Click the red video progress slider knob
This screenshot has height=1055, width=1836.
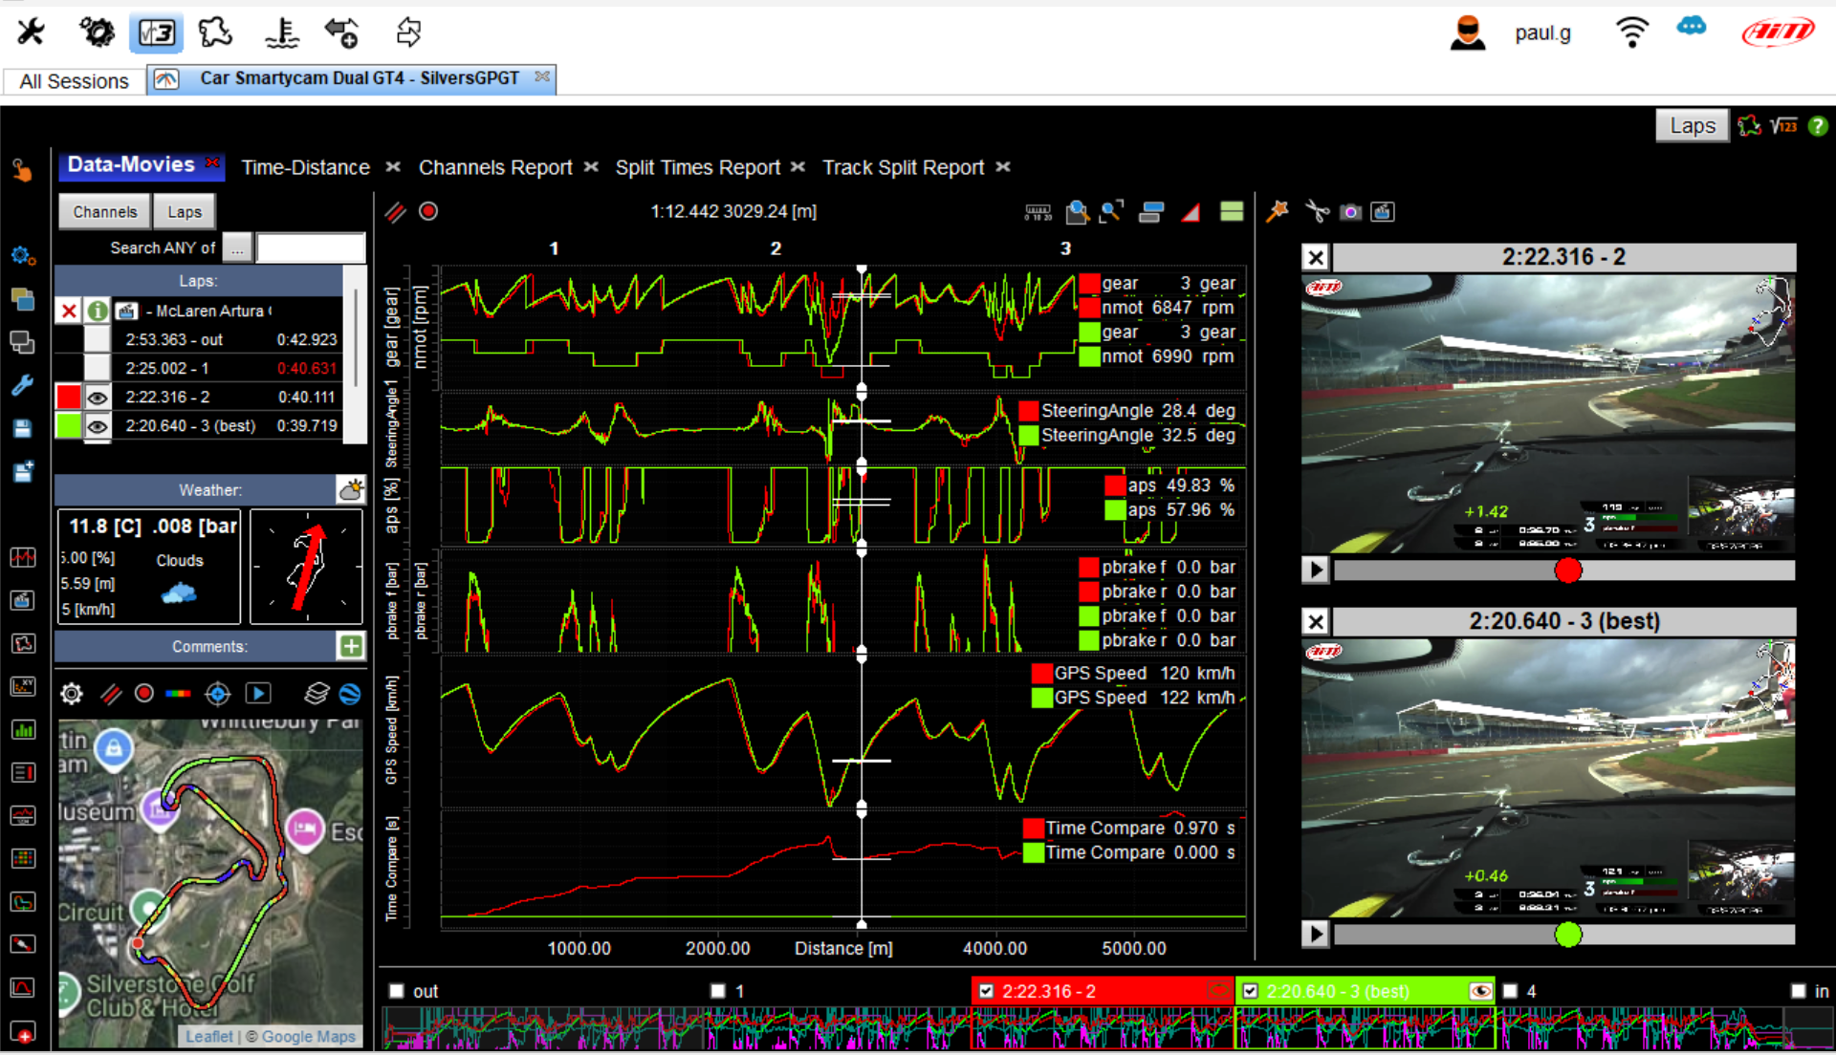coord(1568,571)
